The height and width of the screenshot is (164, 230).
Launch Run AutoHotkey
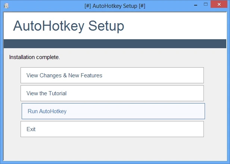[113, 111]
